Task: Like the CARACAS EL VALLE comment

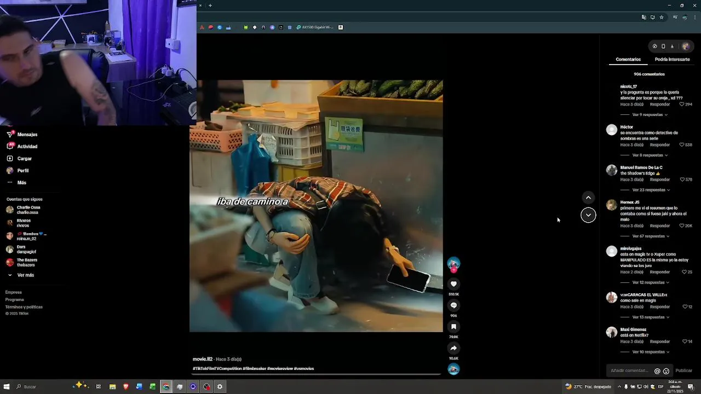Action: point(684,307)
